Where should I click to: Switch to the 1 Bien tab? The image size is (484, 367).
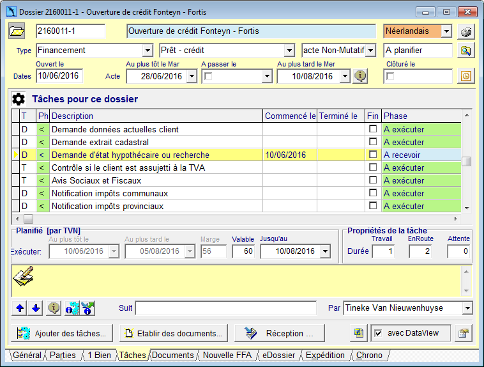[x=99, y=355]
